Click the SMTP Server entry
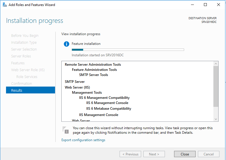This screenshot has width=226, height=160. pos(75,82)
